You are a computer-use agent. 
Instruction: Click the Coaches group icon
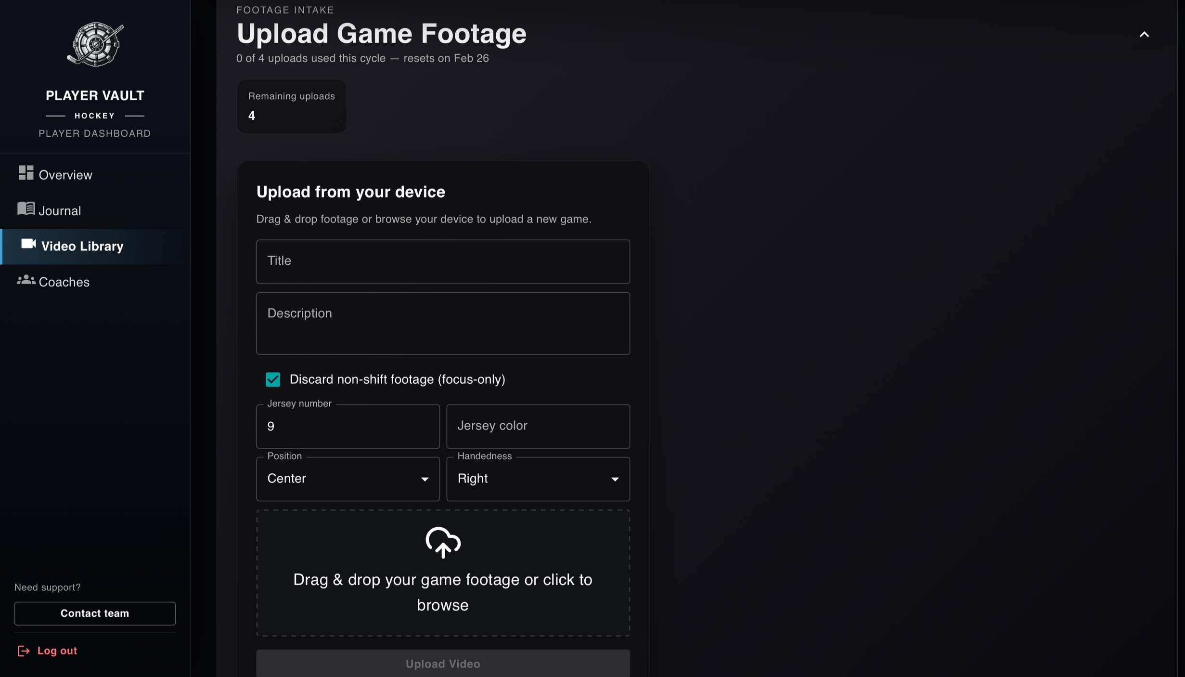click(26, 280)
